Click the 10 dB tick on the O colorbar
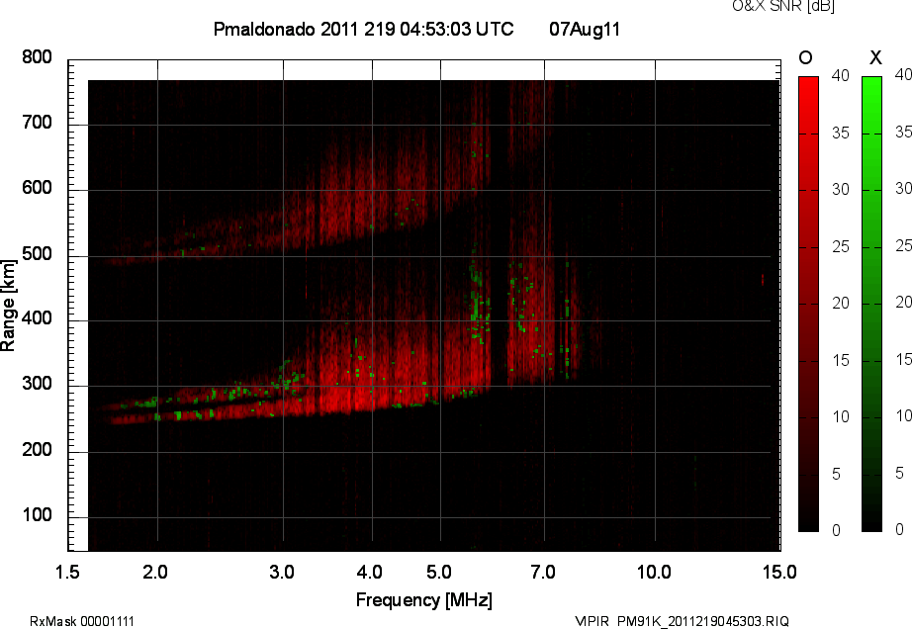This screenshot has height=629, width=912. click(x=841, y=416)
